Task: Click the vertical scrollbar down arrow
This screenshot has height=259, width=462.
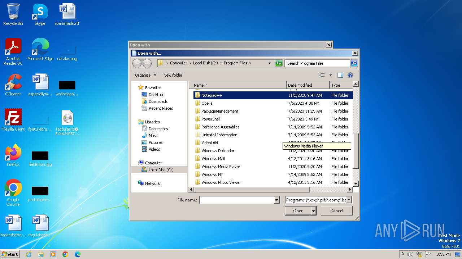Action: 356,183
